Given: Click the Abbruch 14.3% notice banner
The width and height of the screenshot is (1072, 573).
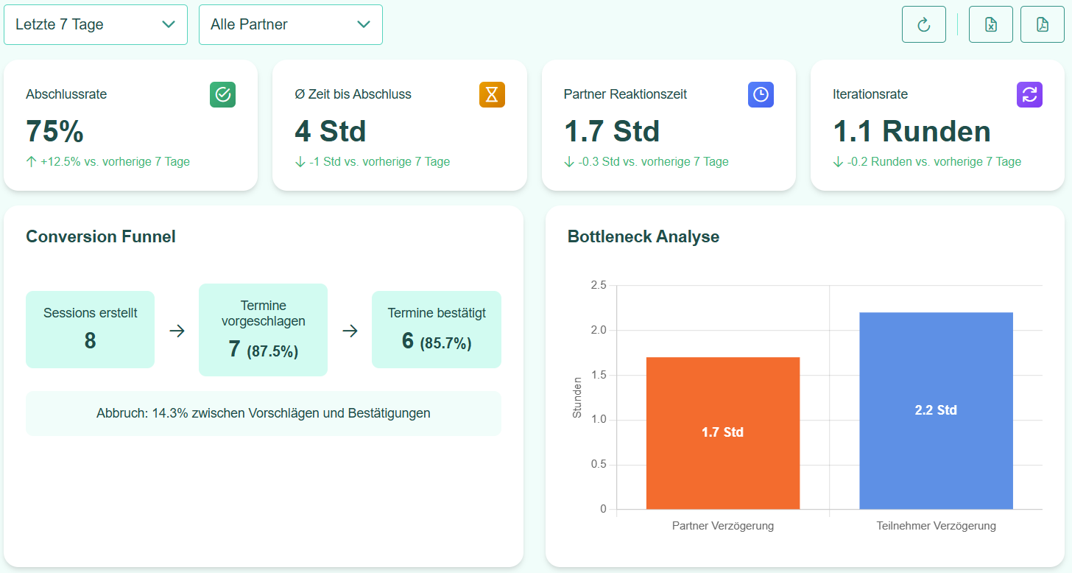Looking at the screenshot, I should 264,413.
